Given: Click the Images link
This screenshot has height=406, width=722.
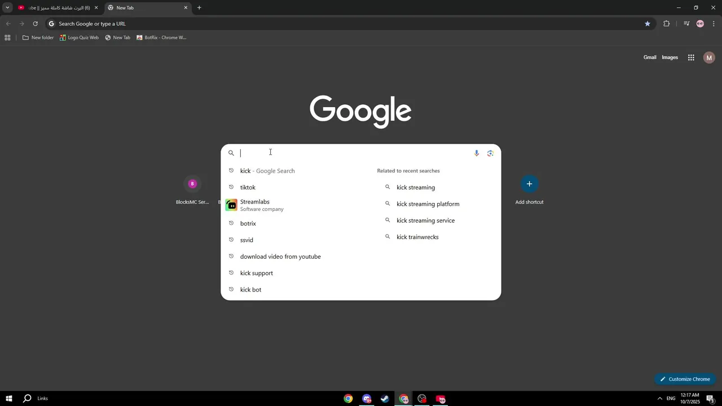Looking at the screenshot, I should click(670, 58).
